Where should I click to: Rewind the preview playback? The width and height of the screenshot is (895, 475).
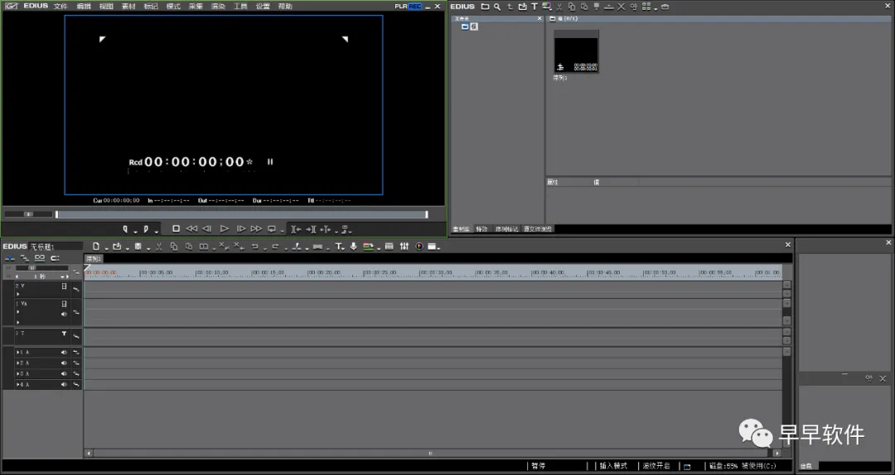tap(191, 228)
